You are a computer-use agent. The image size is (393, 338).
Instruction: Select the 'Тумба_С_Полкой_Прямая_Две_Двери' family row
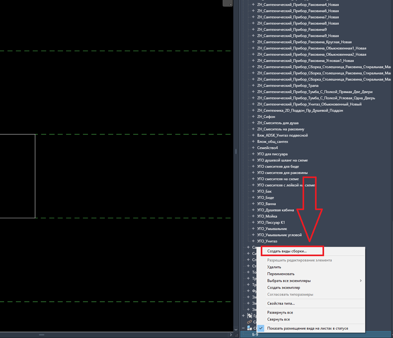315,92
